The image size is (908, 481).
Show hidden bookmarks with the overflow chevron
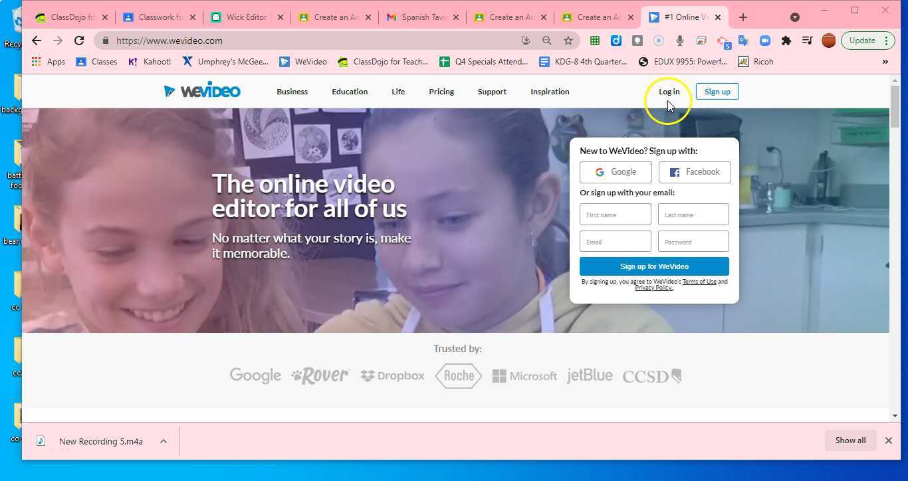885,62
